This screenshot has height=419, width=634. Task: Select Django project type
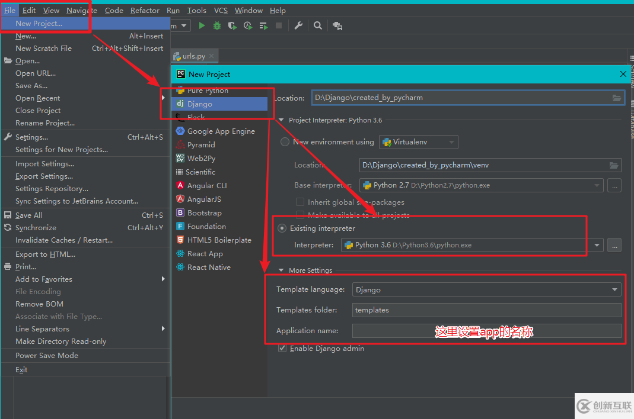click(x=219, y=104)
